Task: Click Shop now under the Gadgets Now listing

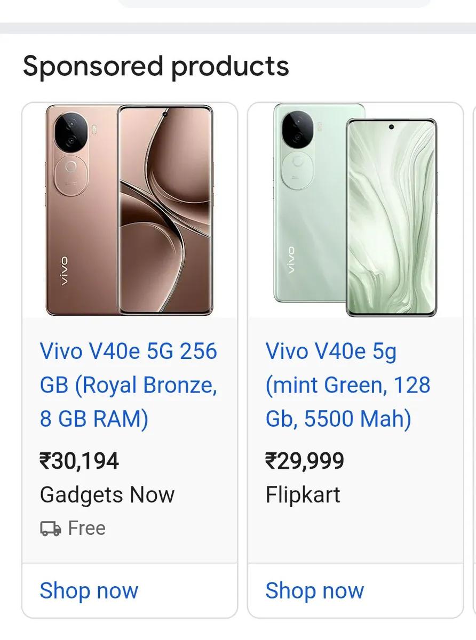Action: (89, 591)
